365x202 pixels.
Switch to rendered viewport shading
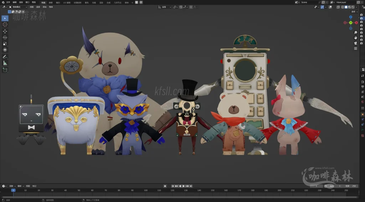tap(353, 7)
